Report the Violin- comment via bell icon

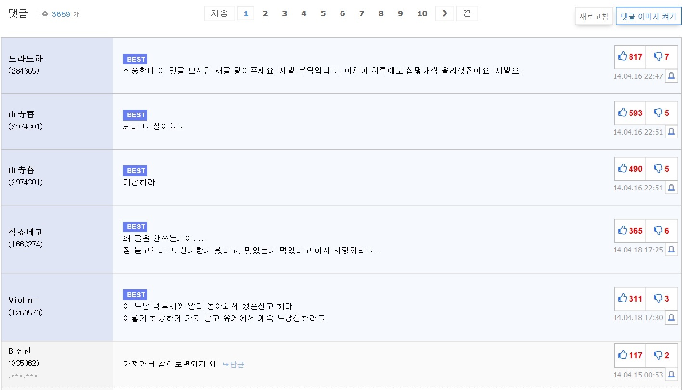pyautogui.click(x=671, y=317)
